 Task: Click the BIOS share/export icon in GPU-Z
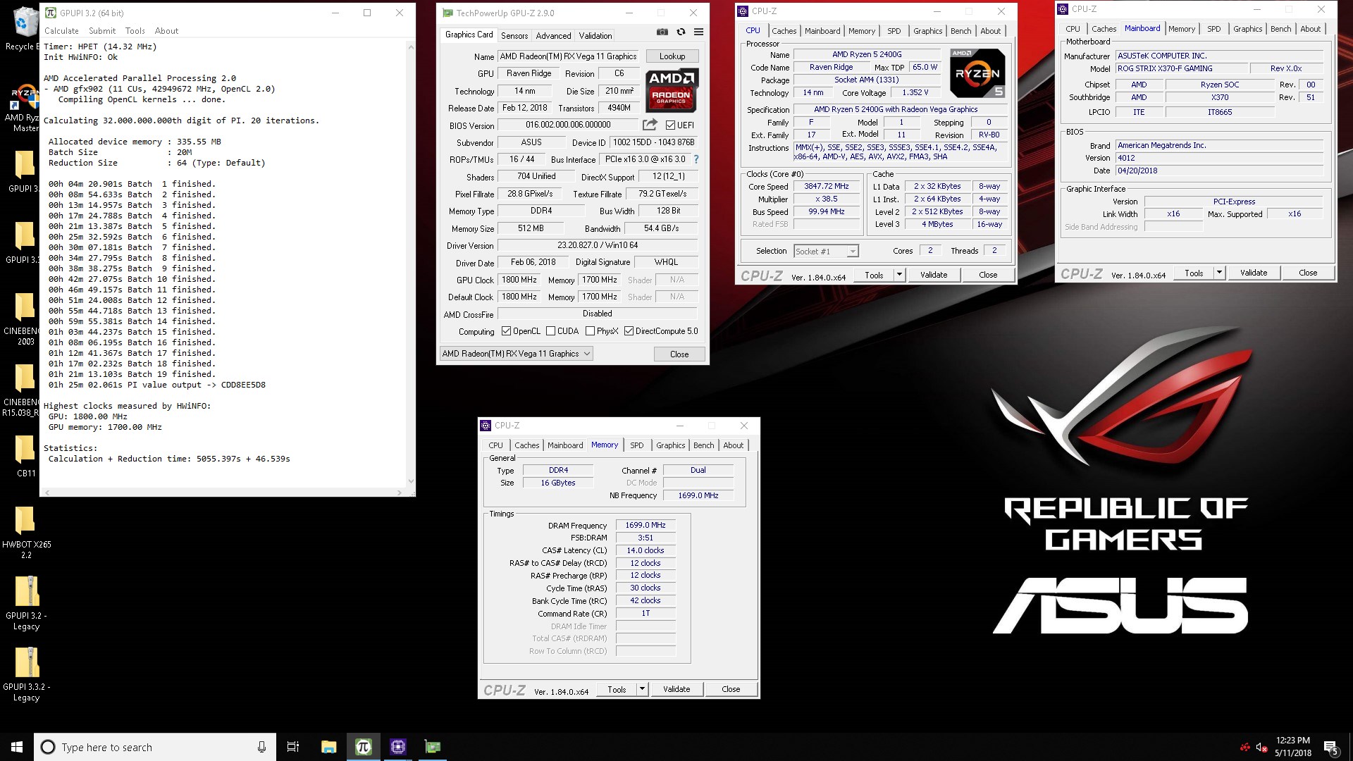[650, 125]
